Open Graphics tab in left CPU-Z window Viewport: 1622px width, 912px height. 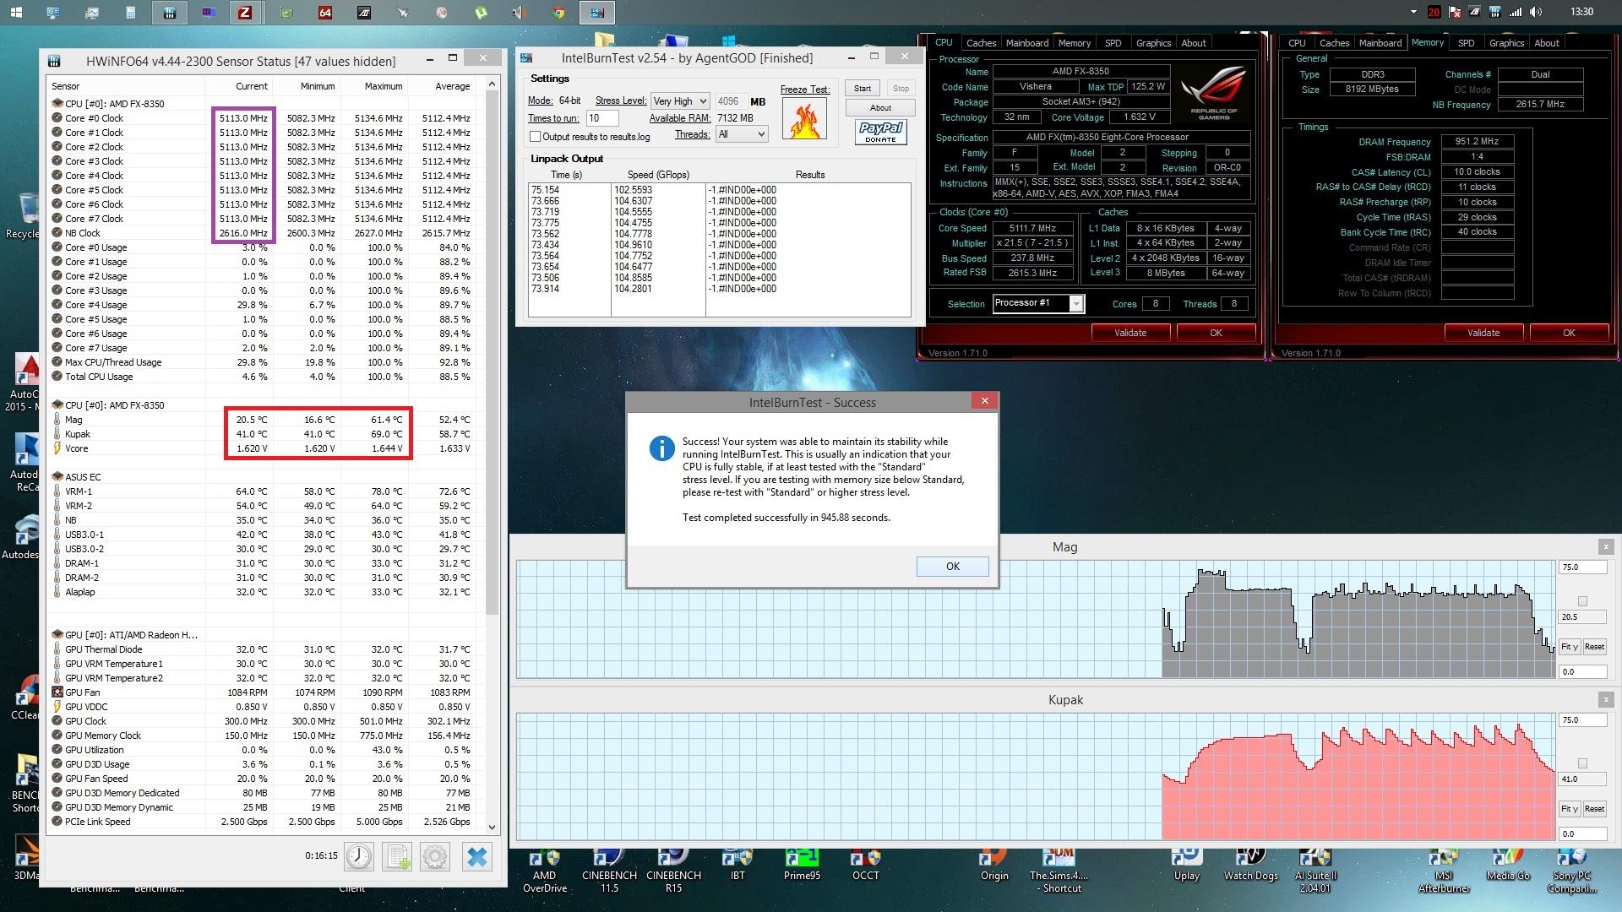(1153, 43)
